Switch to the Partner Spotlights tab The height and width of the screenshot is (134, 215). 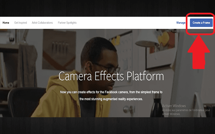[68, 23]
